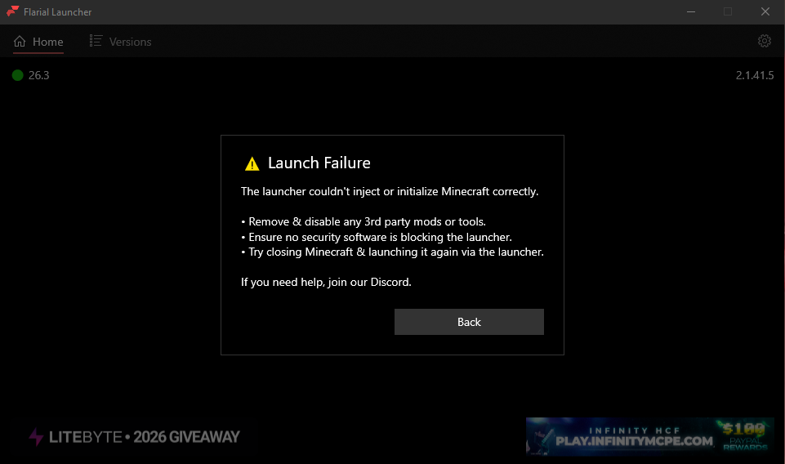Switch to the Home tab label
Image resolution: width=785 pixels, height=464 pixels.
click(x=48, y=42)
